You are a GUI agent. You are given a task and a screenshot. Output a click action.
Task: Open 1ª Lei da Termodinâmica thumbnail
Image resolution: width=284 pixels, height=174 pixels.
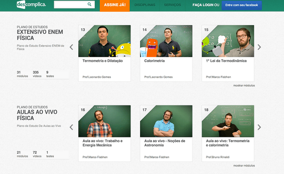(x=227, y=41)
